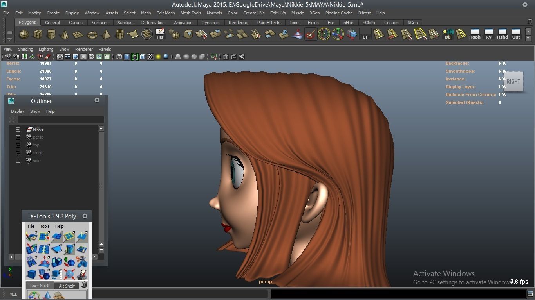
Task: Expand the top camera node in Outliner
Action: coord(18,145)
